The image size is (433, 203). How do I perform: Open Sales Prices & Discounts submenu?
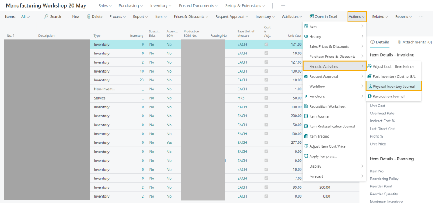point(334,46)
